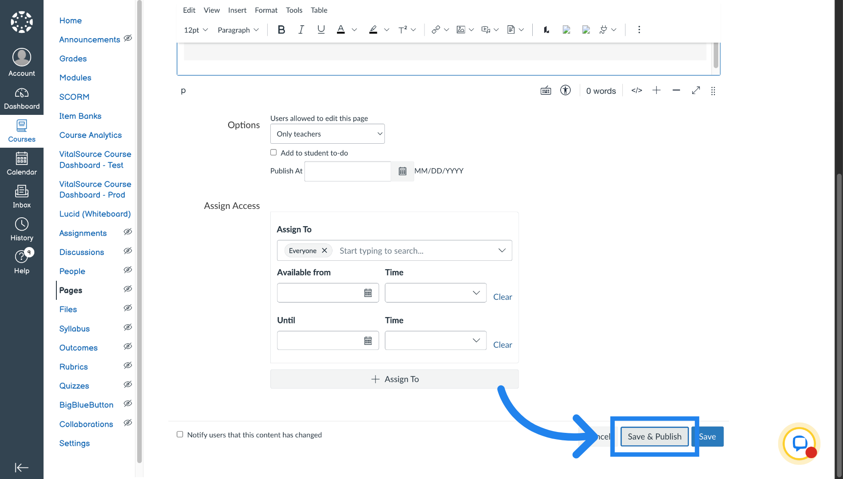Screen dimensions: 843x479
Task: Click the editor drag handle icon
Action: [713, 91]
